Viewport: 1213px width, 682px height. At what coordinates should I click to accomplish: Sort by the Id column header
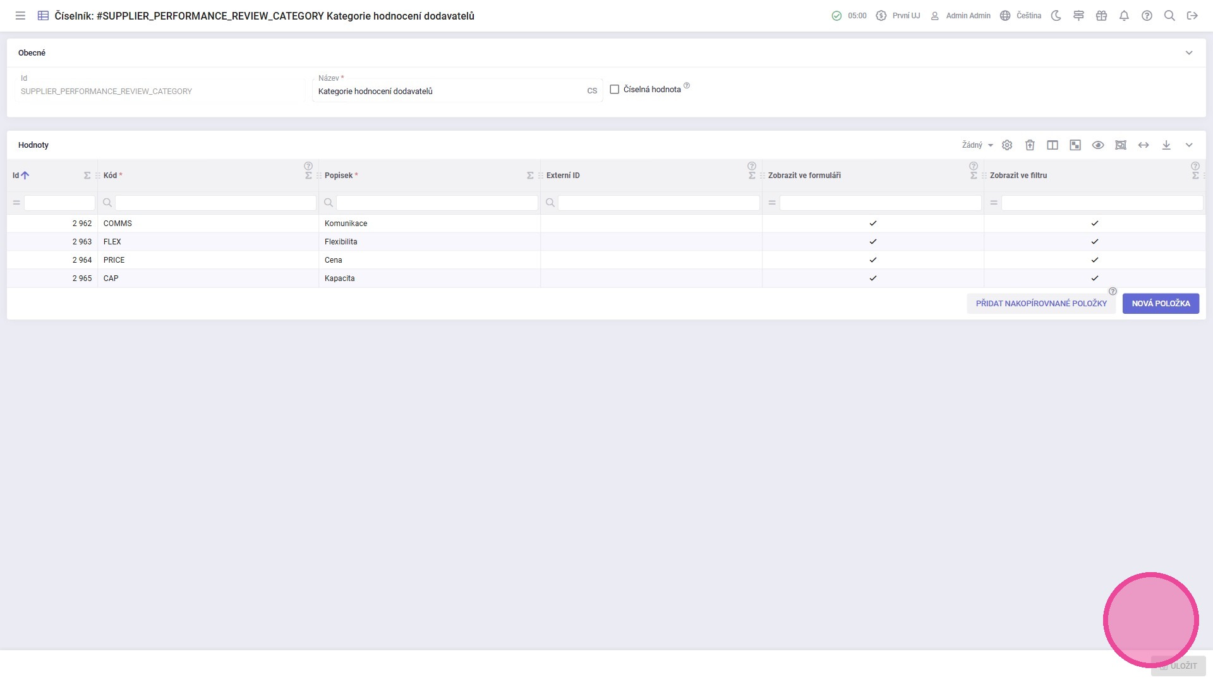point(16,176)
